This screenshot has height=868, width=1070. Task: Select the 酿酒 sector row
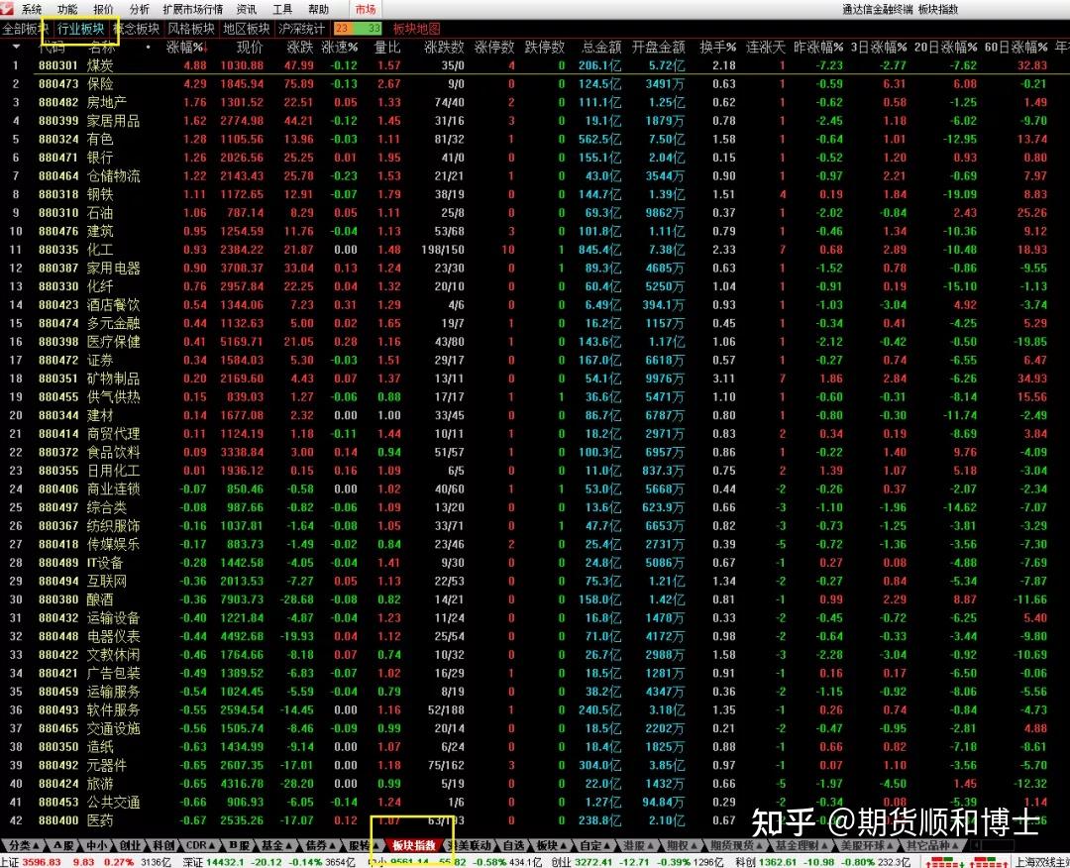[x=535, y=599]
